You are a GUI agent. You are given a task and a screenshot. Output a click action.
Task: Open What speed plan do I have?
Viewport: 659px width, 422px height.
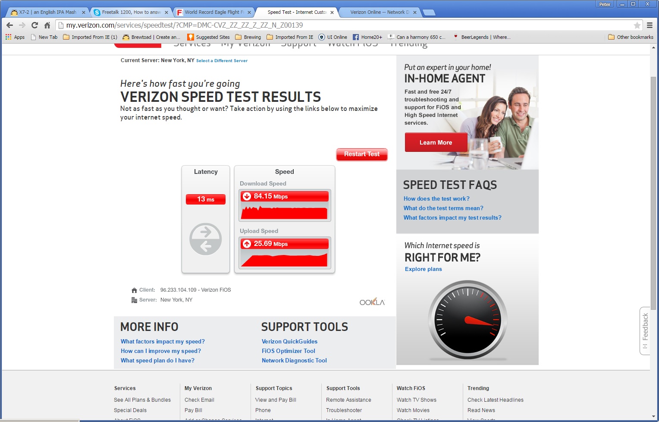pos(157,361)
